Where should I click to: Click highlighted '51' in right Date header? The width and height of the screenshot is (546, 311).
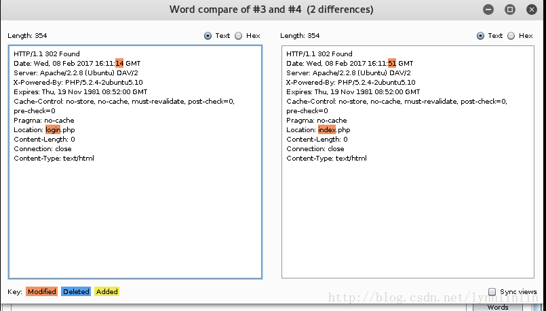(392, 63)
